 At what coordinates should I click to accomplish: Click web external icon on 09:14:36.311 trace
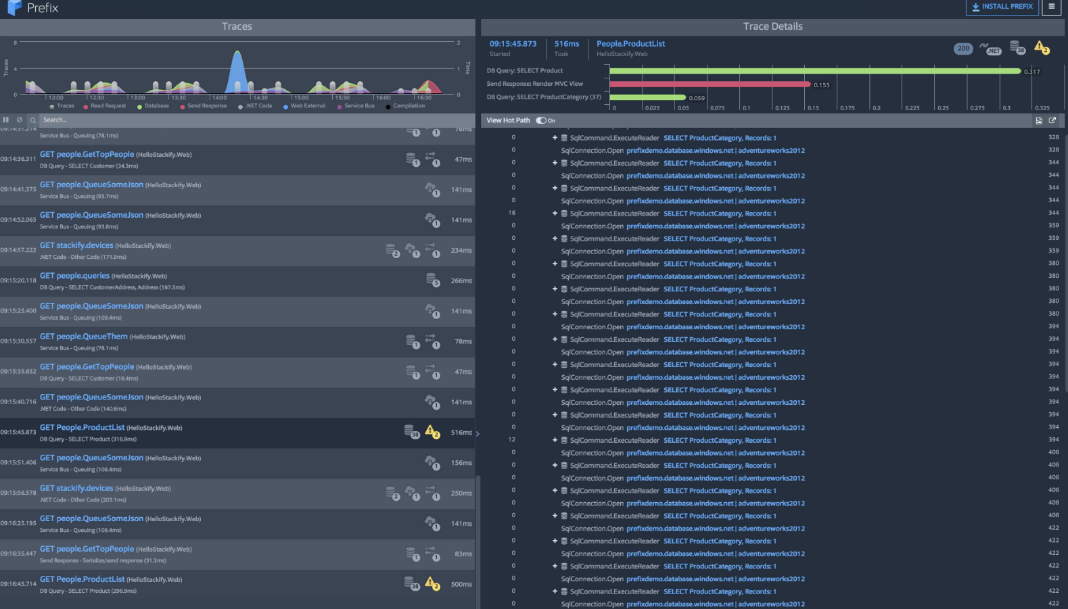432,160
